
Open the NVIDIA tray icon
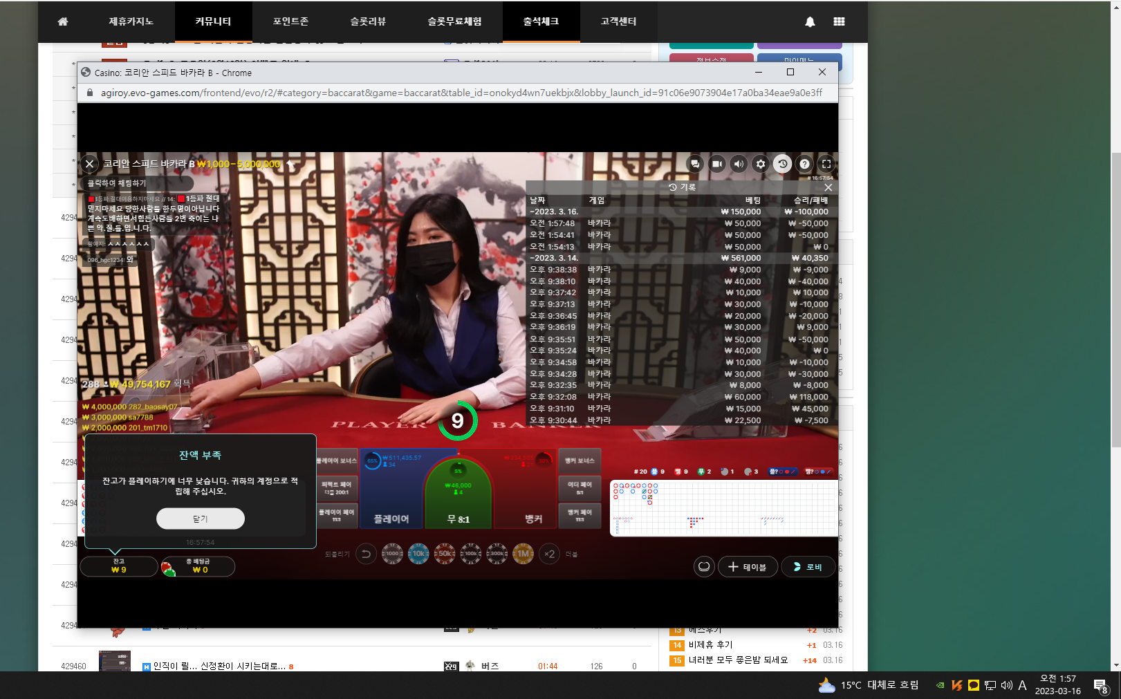click(x=940, y=685)
